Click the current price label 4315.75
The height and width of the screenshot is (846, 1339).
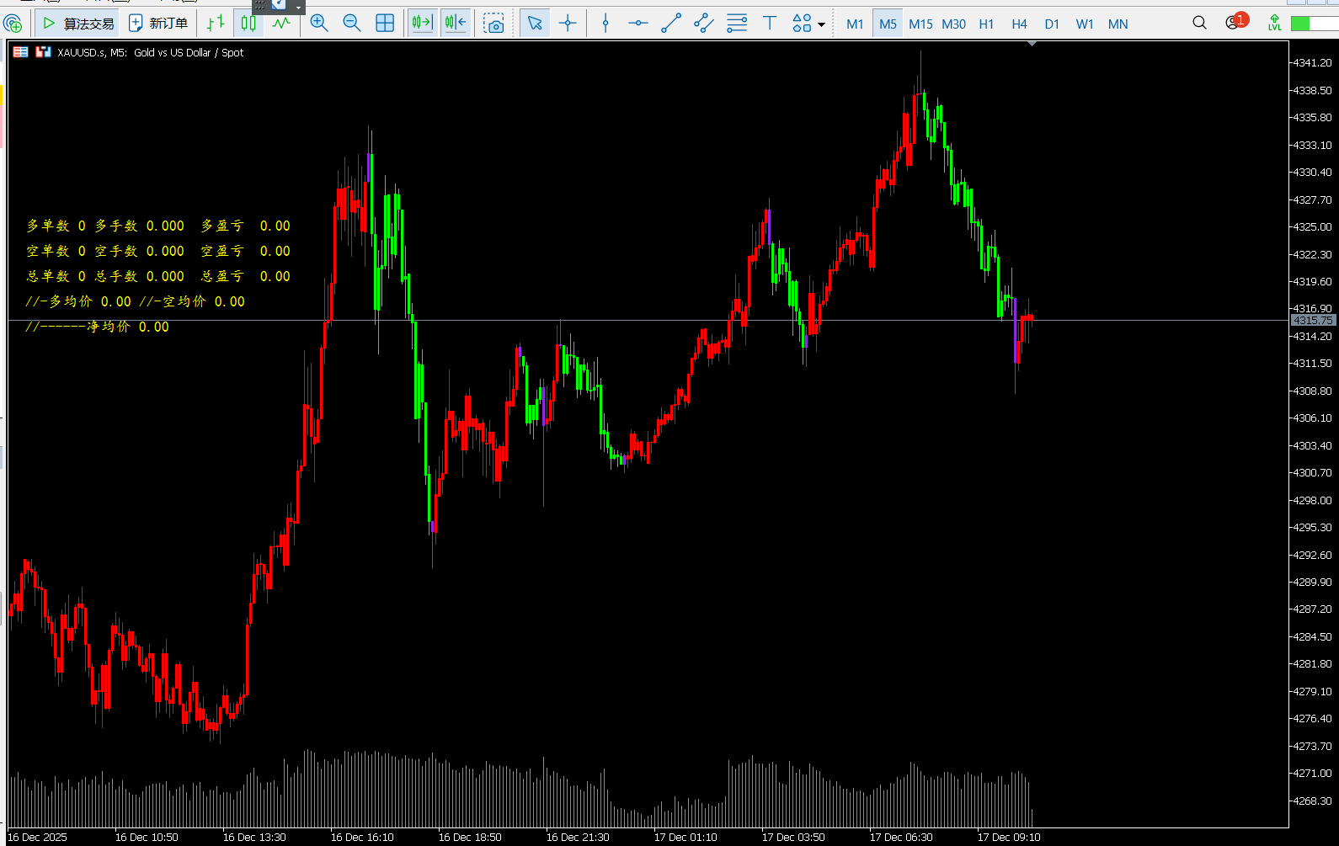[1313, 321]
